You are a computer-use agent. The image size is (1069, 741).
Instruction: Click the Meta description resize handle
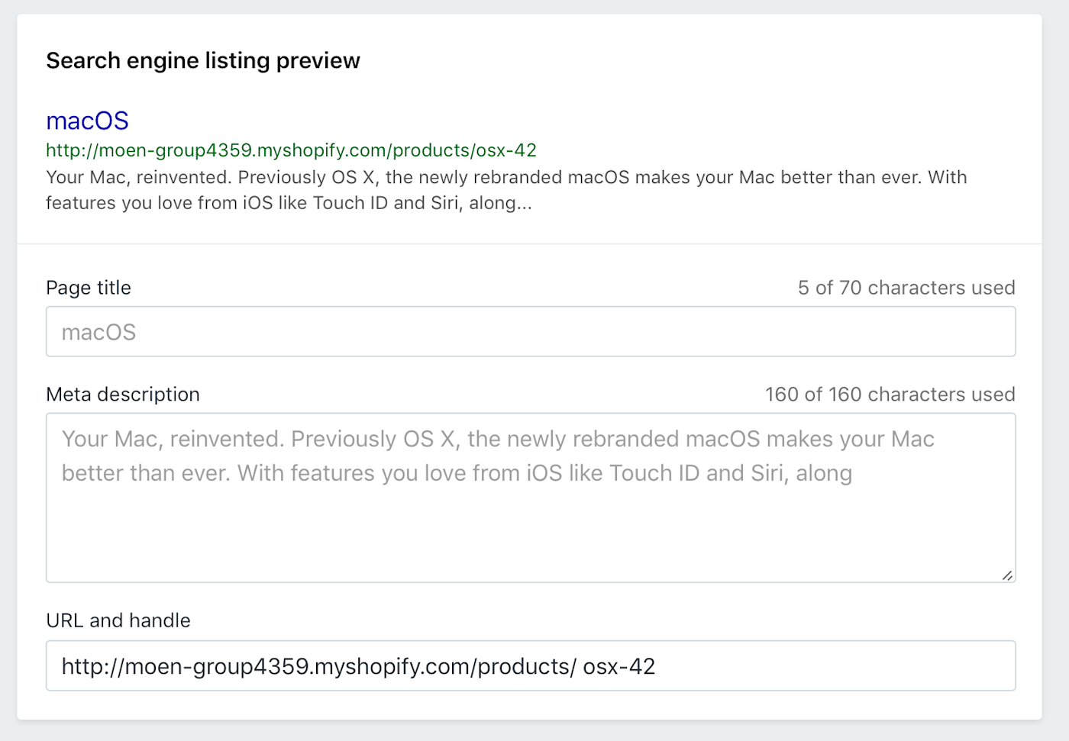pyautogui.click(x=1007, y=575)
